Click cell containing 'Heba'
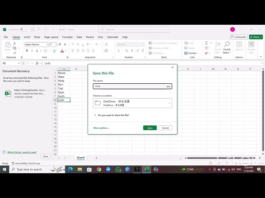 [x=64, y=77]
